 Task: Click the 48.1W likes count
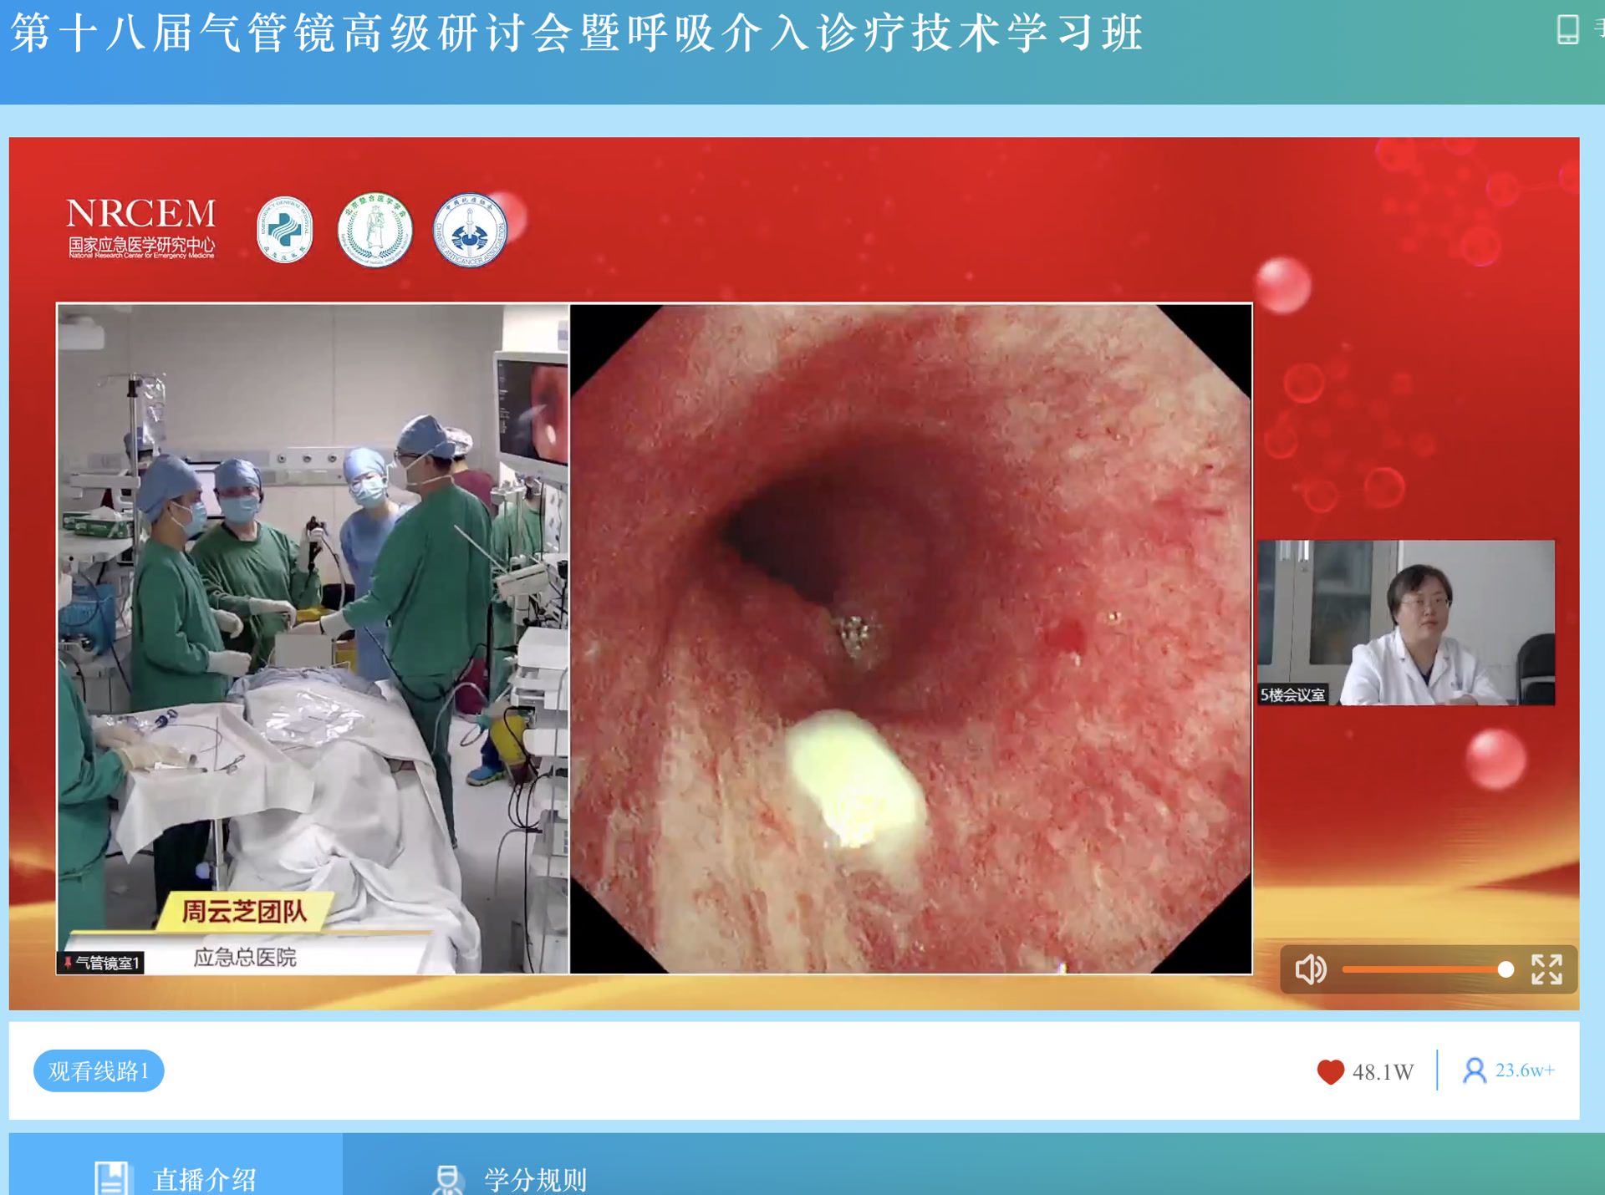click(1383, 1072)
